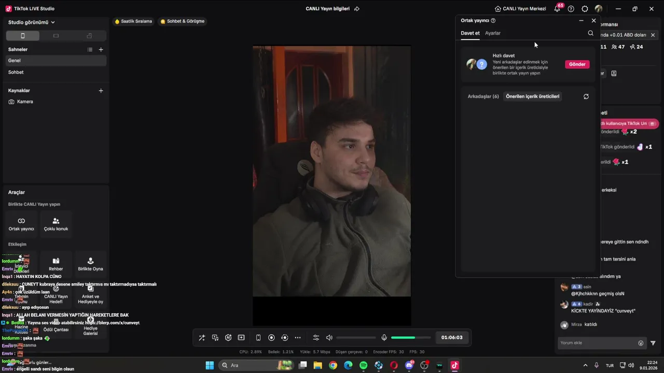Open the help question mark in title bar

tap(571, 9)
